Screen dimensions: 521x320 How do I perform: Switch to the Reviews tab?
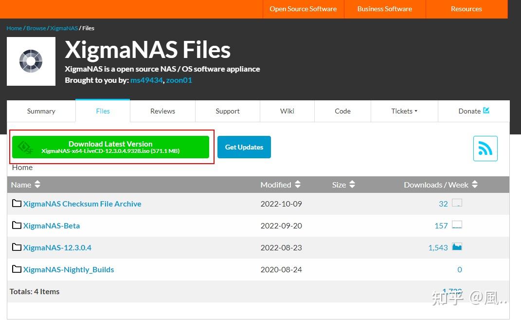coord(162,111)
